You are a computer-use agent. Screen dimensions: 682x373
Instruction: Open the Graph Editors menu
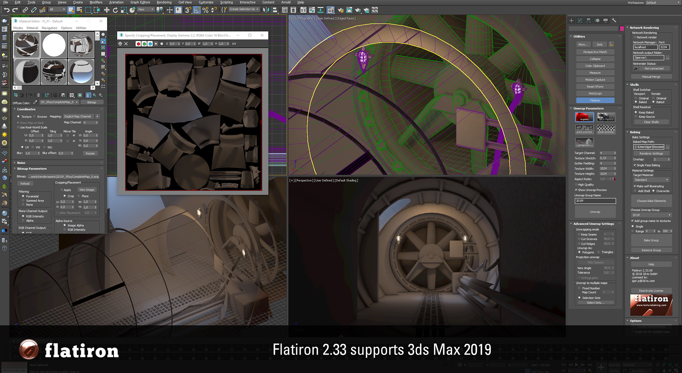point(140,2)
